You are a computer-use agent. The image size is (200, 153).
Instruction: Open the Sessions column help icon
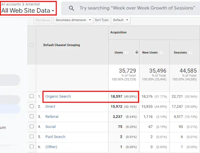tap(191, 52)
